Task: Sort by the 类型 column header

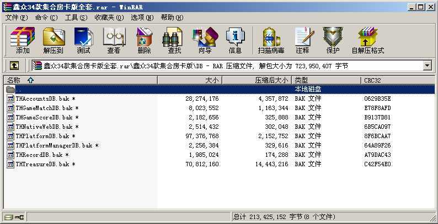Action: pos(327,80)
